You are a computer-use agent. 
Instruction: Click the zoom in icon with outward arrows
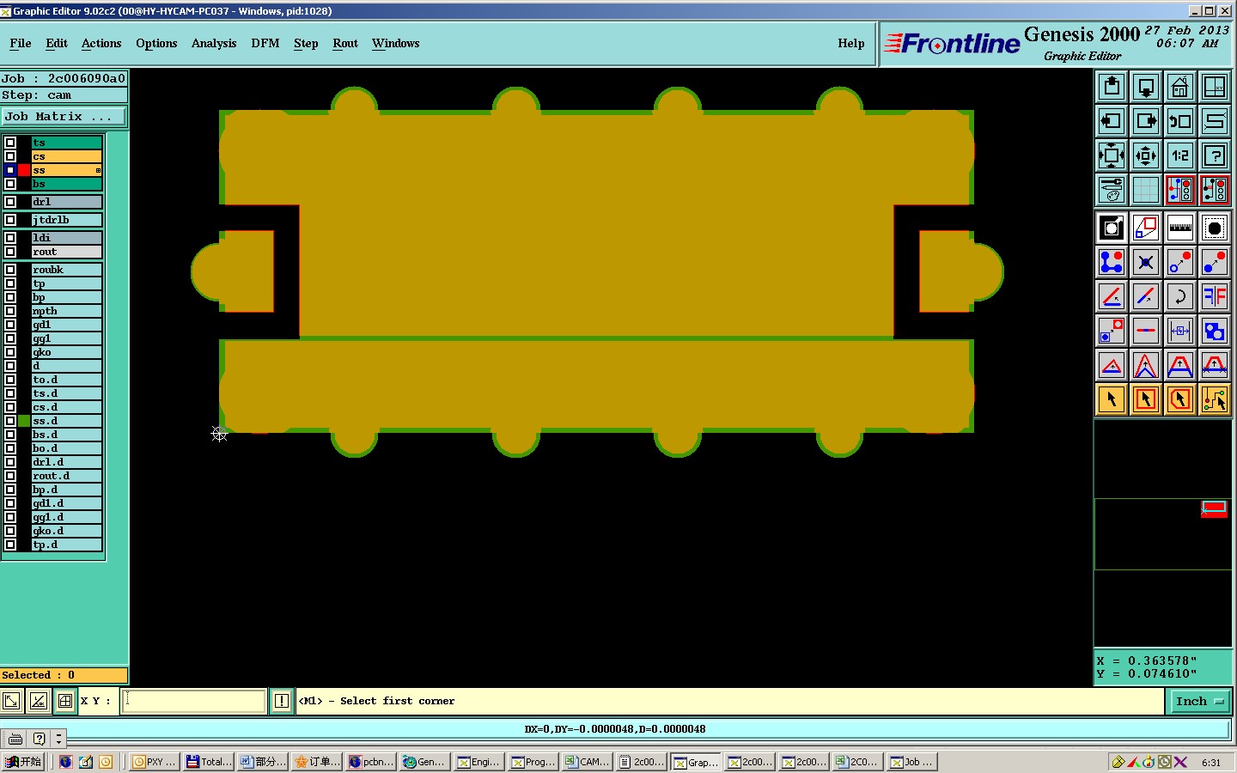click(1112, 155)
